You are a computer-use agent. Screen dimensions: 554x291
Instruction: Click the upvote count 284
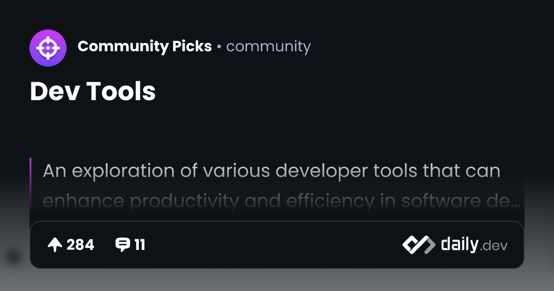(x=80, y=245)
